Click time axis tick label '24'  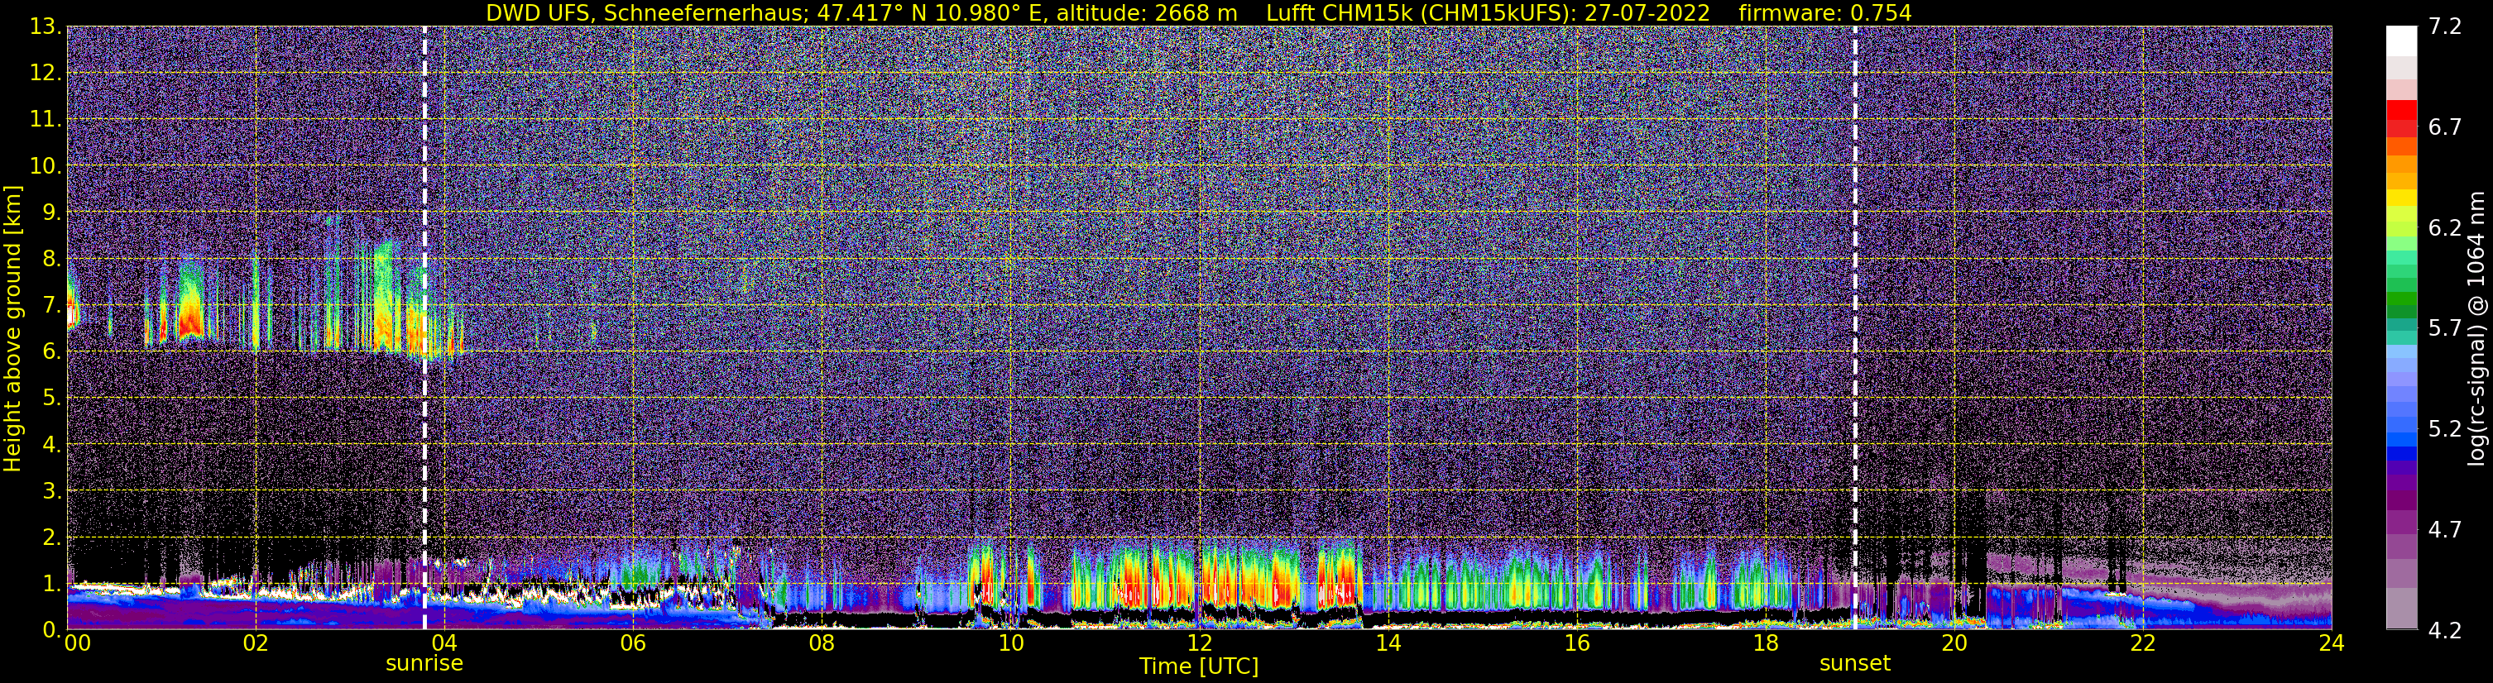2332,643
